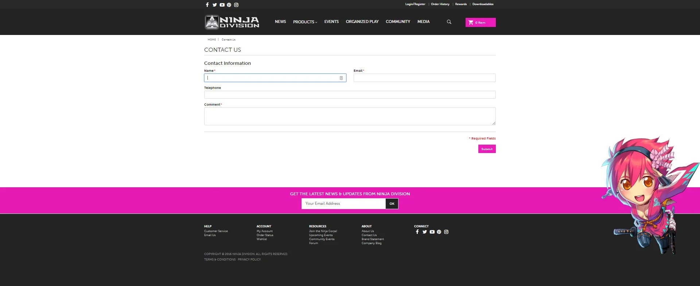
Task: Open the Organized Play menu item
Action: (362, 22)
